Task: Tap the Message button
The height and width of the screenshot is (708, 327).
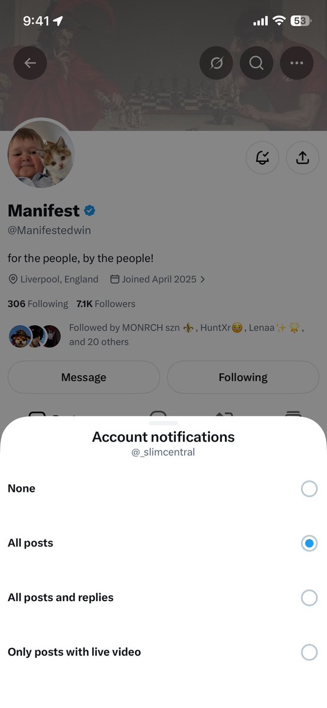Action: point(84,377)
